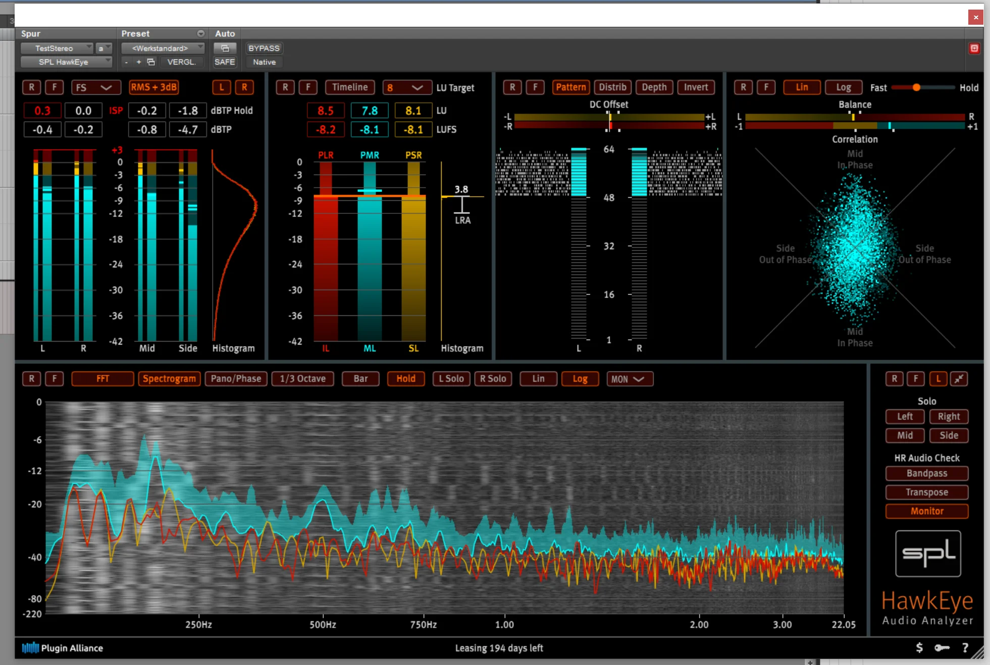Open the FS scale dropdown
Image resolution: width=990 pixels, height=665 pixels.
[96, 87]
